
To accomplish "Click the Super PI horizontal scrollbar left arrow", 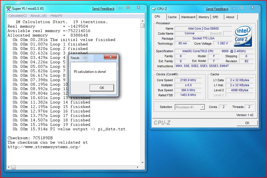I will pyautogui.click(x=9, y=167).
